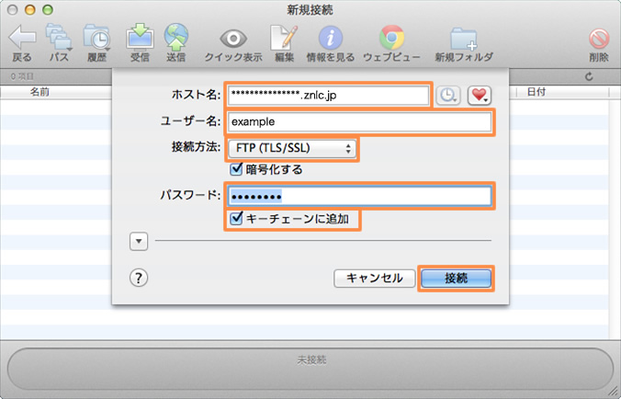Click the Download (受信) icon
Screen dimensions: 621x399
point(140,38)
